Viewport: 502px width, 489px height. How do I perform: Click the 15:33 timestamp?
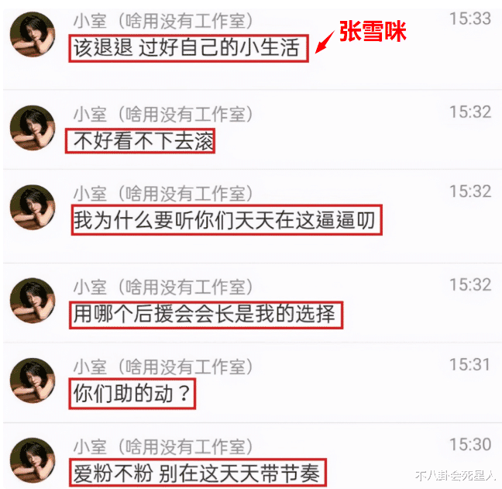[470, 19]
